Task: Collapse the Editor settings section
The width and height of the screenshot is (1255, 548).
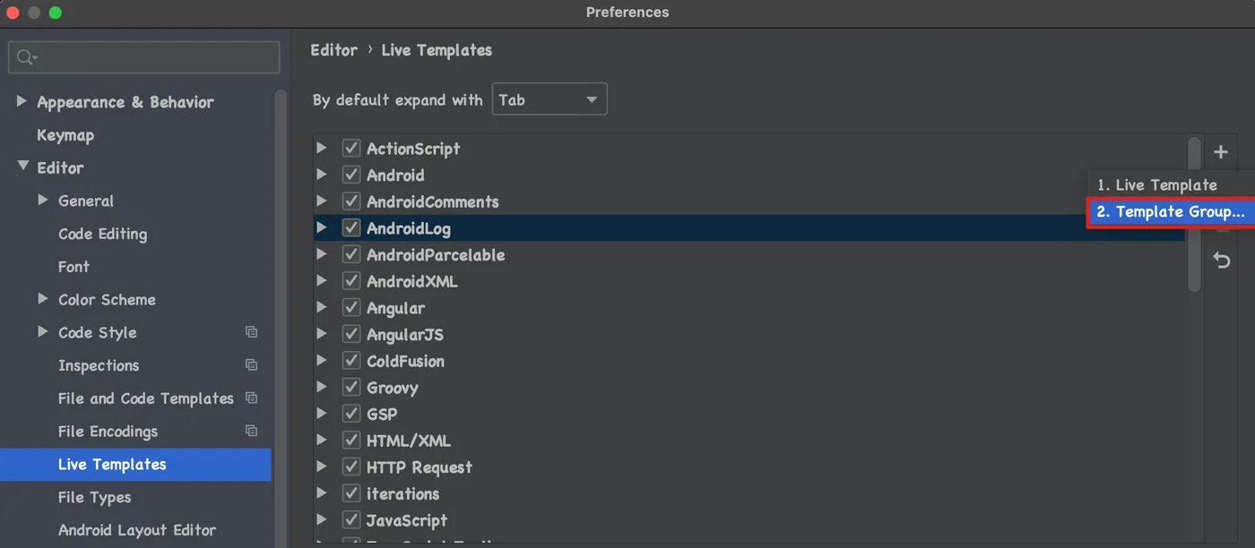Action: click(x=22, y=167)
